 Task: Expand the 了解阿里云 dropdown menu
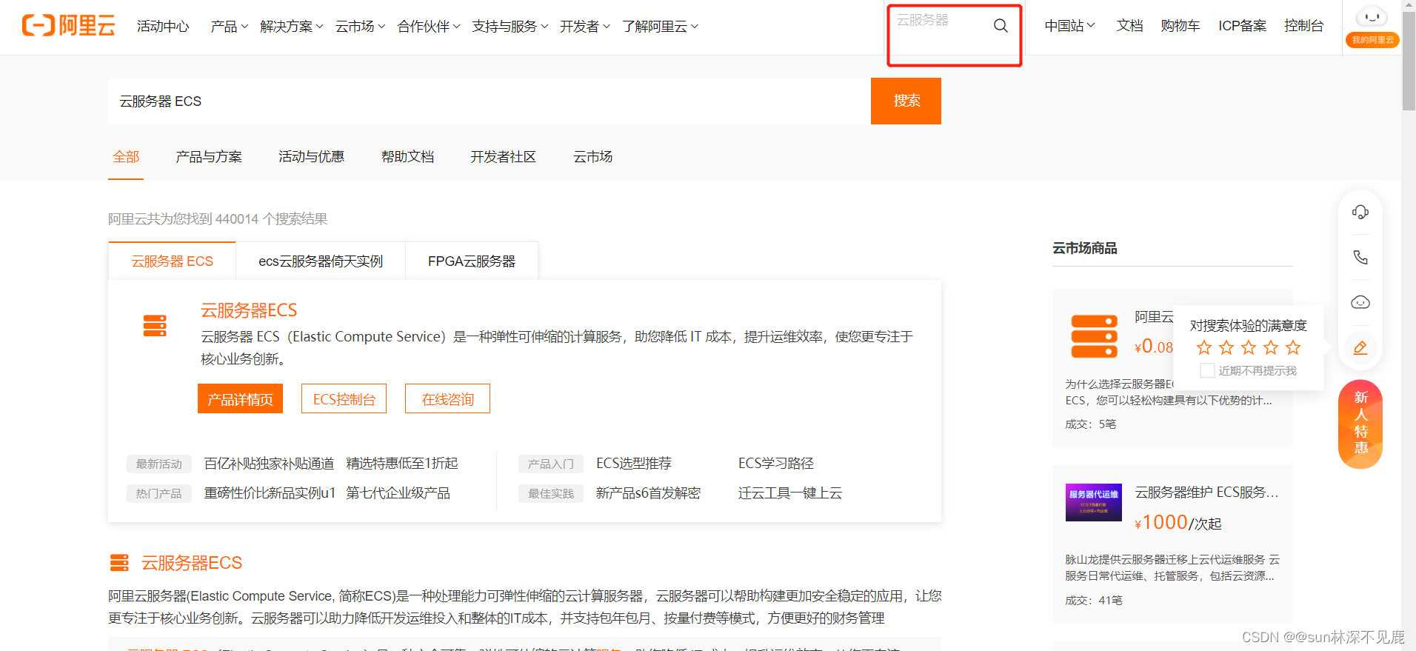pos(660,27)
